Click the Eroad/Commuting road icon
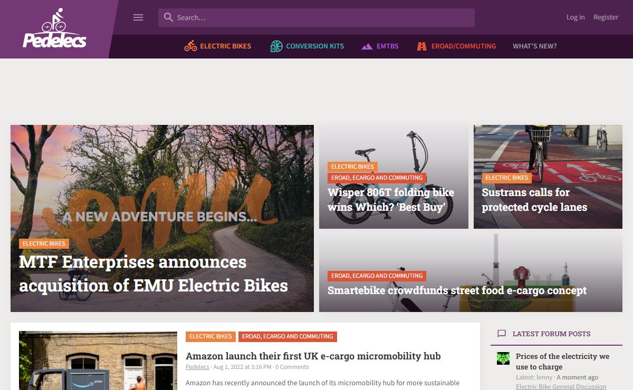The height and width of the screenshot is (390, 633). pos(421,46)
